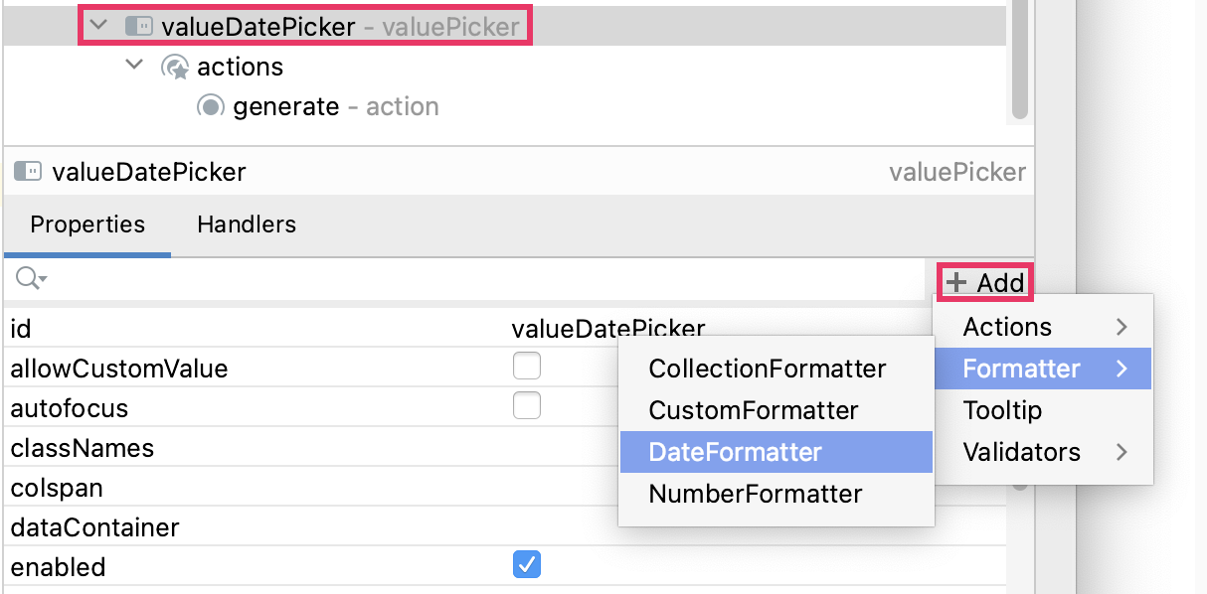The width and height of the screenshot is (1207, 594).
Task: Open the Properties tab
Action: click(86, 224)
